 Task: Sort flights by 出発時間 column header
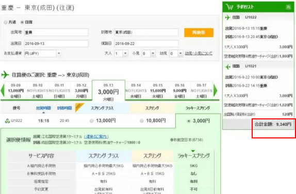tap(43, 108)
